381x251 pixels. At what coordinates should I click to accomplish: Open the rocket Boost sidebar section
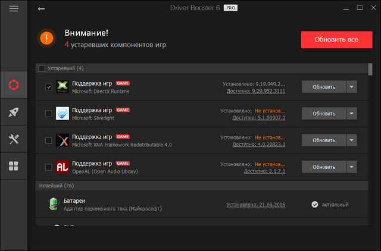[14, 112]
